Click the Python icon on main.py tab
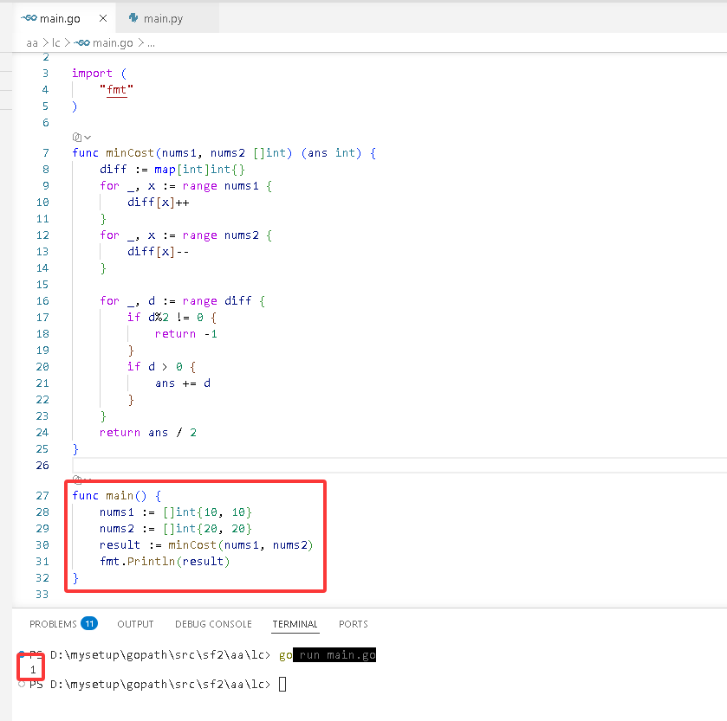The image size is (727, 721). (x=133, y=18)
